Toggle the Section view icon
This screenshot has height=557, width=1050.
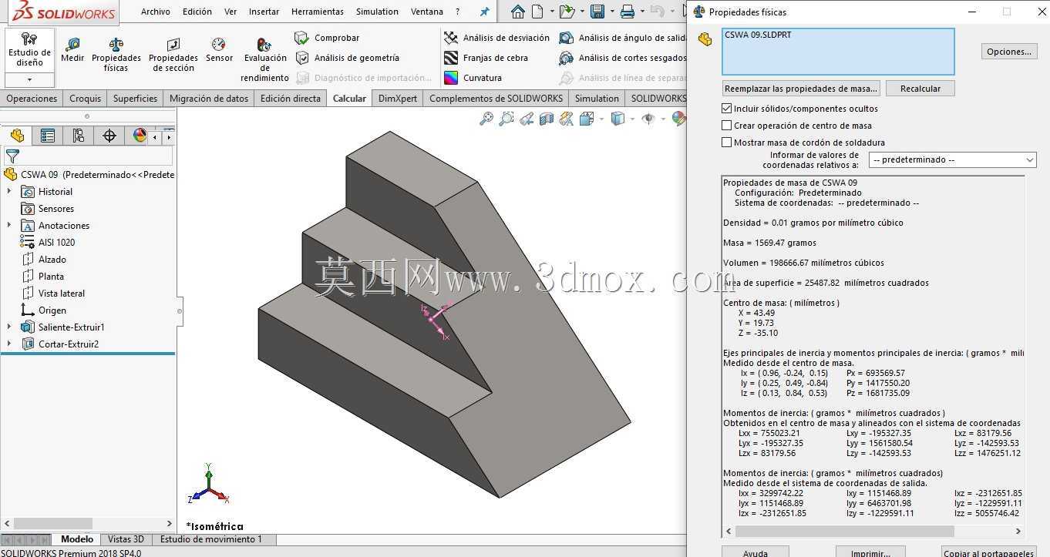tap(547, 119)
